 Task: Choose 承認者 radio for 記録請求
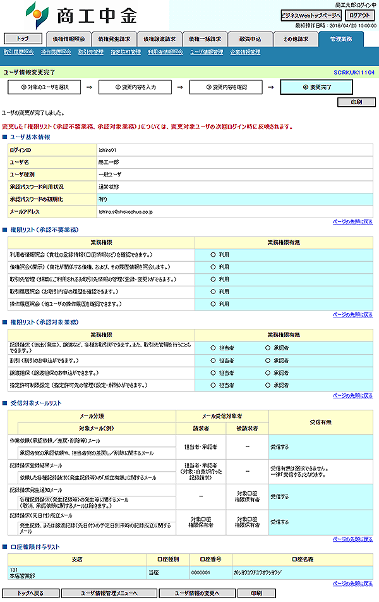coord(268,348)
